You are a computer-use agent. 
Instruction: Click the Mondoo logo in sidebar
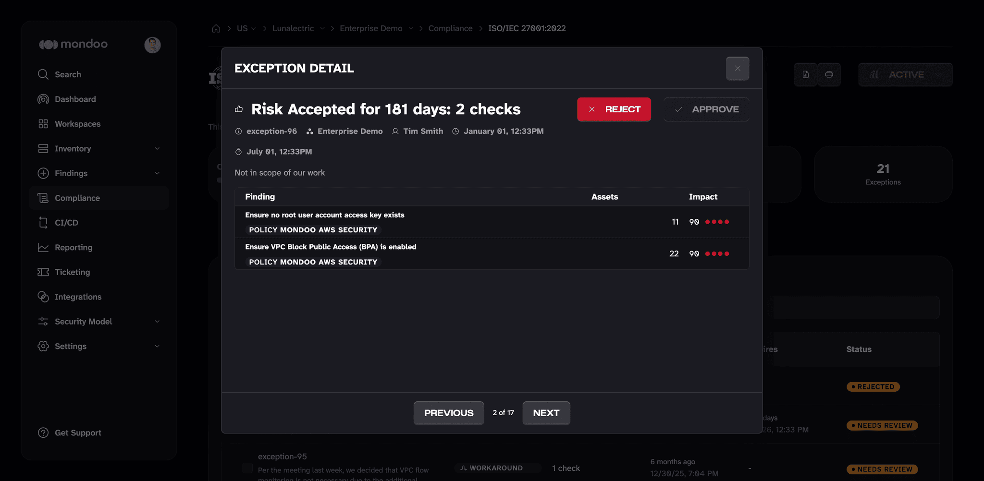coord(73,44)
